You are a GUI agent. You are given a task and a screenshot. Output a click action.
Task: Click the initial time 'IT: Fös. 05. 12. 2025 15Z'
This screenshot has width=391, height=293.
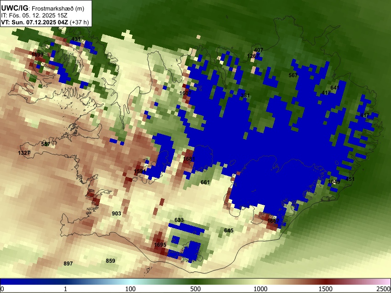pos(34,16)
